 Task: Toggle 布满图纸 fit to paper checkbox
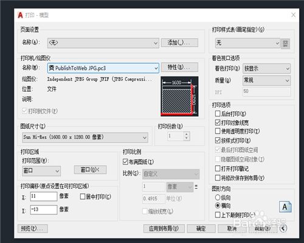point(125,162)
